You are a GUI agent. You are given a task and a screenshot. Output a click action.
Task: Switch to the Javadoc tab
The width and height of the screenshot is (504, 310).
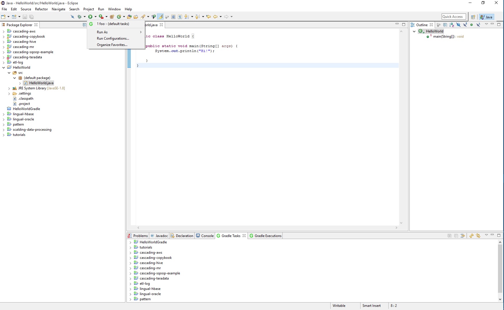(x=159, y=236)
